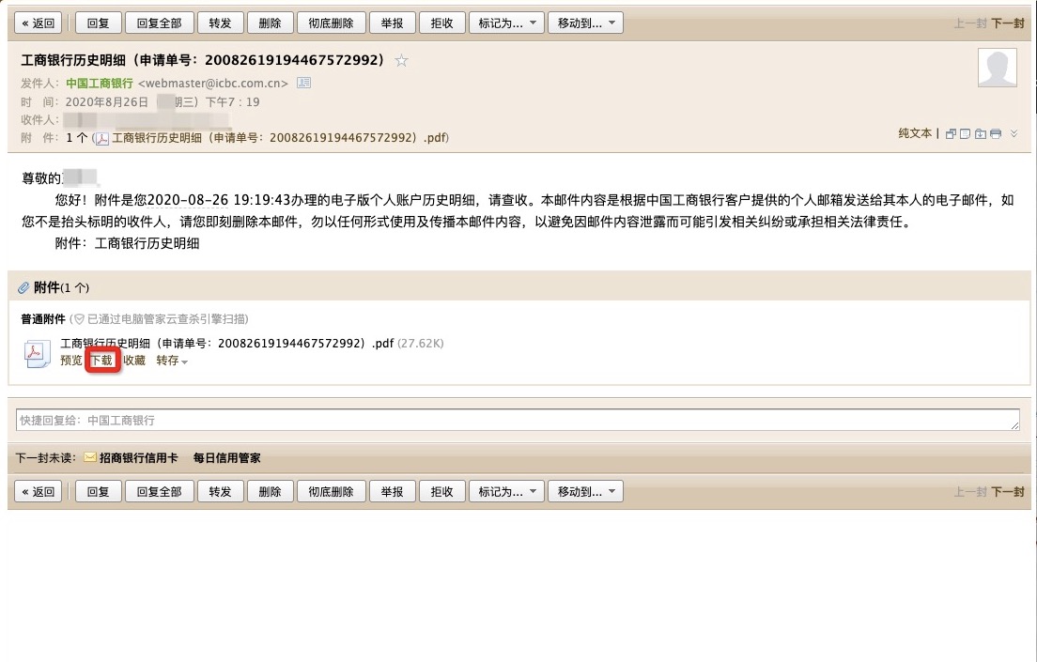Click 回复全部 in the top toolbar
The image size is (1037, 662).
(159, 23)
